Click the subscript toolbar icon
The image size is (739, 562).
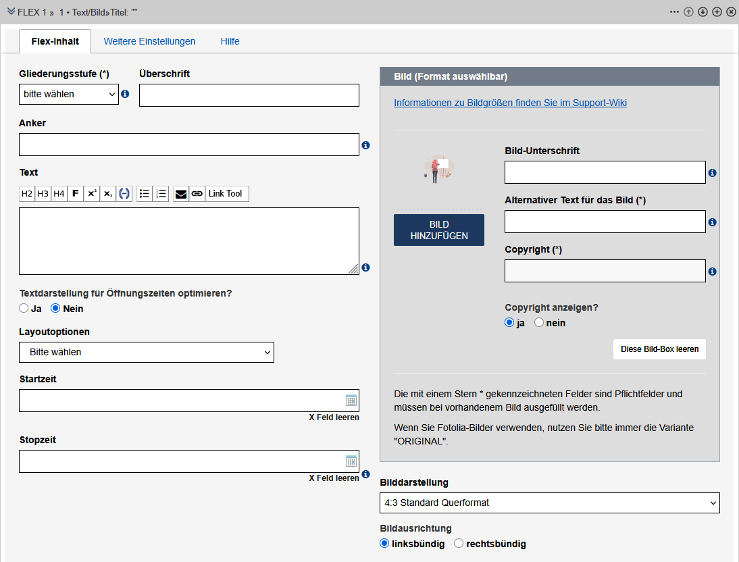tap(107, 194)
